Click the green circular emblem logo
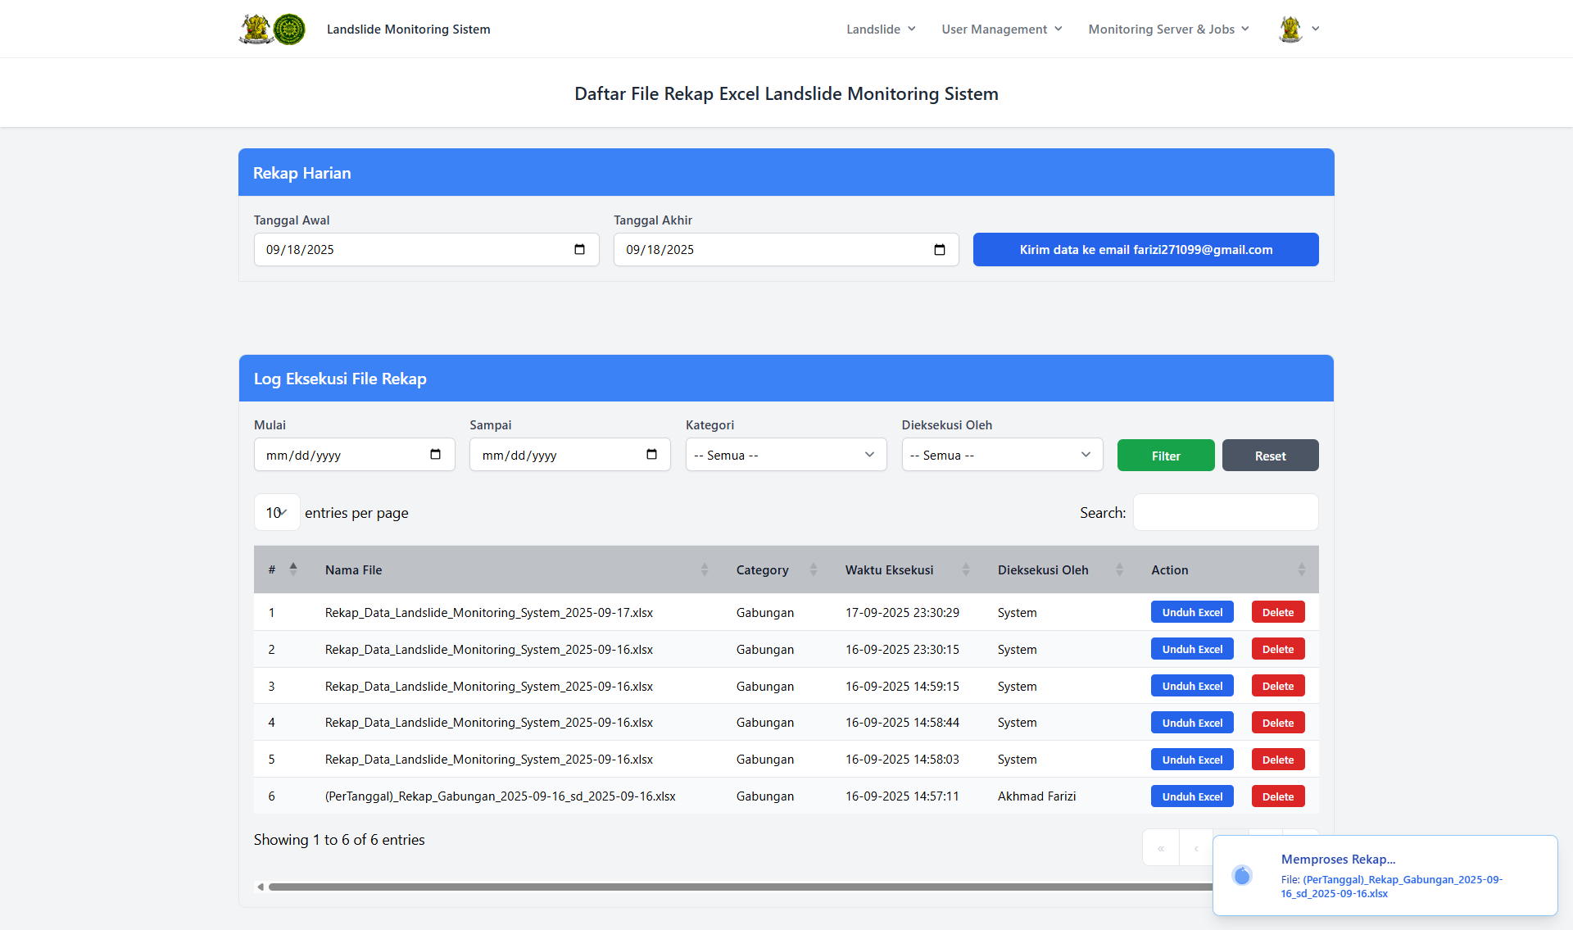 click(289, 29)
